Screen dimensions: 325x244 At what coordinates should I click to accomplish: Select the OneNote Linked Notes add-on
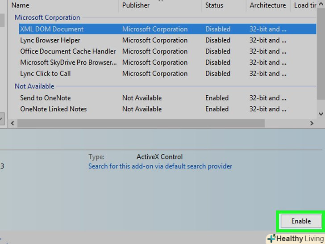click(53, 109)
